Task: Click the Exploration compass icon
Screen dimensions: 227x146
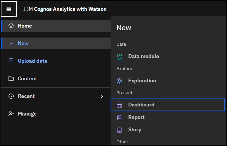Action: click(119, 81)
